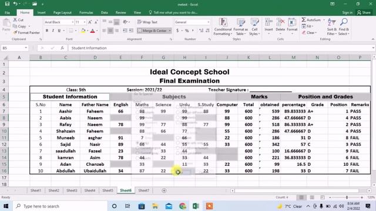Expand the Font group dialog launcher
The height and width of the screenshot is (211, 376).
tap(98, 39)
